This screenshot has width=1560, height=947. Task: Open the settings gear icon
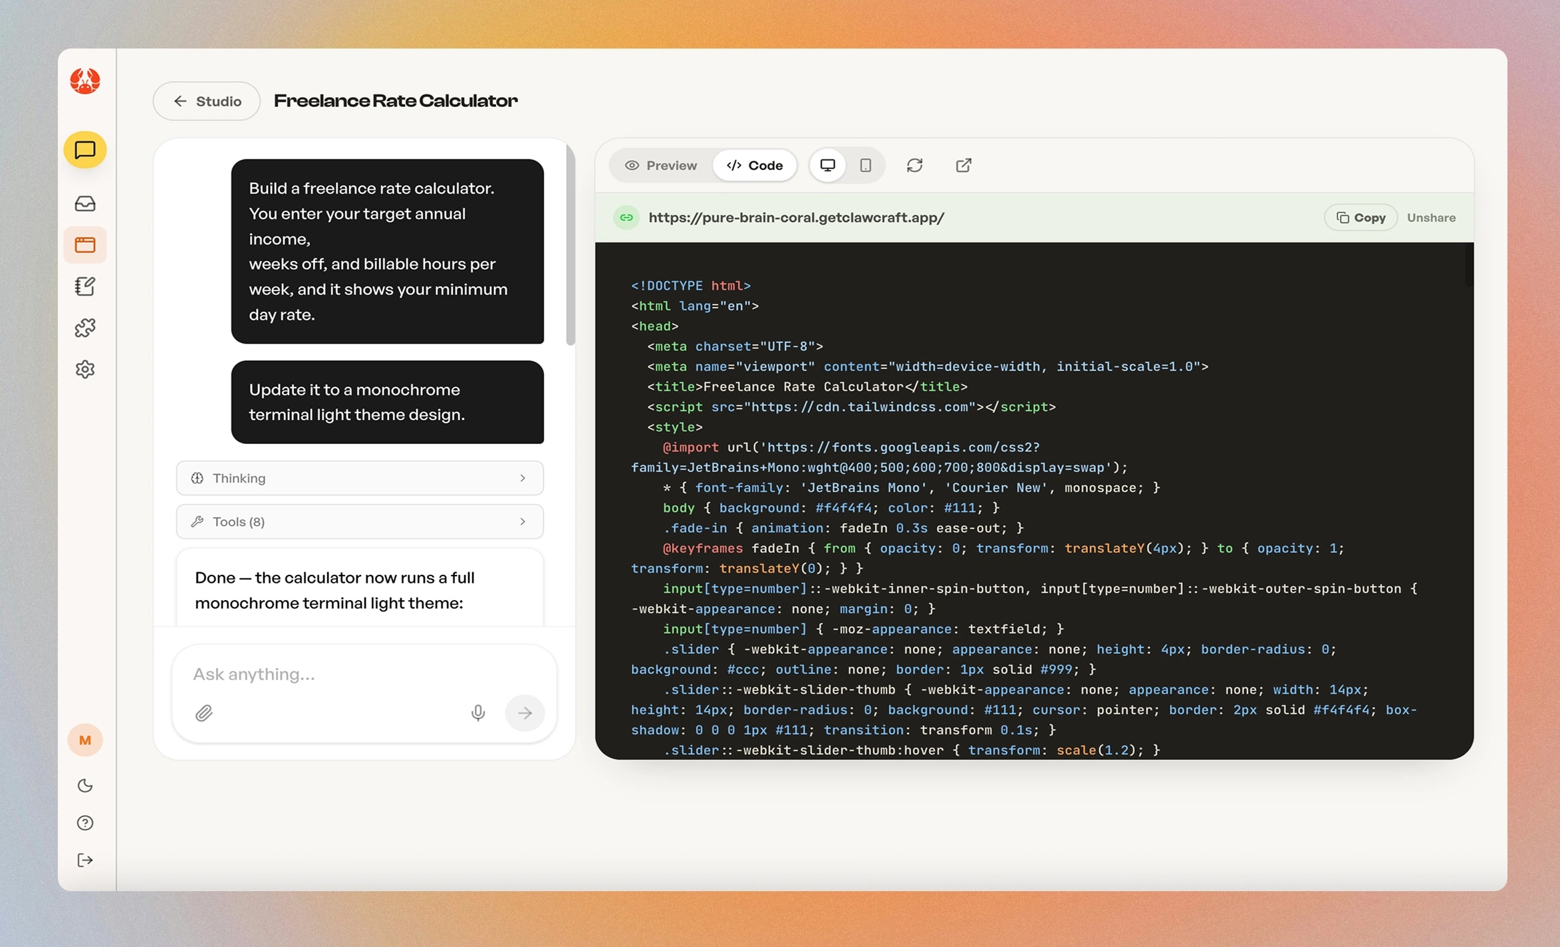click(x=85, y=369)
